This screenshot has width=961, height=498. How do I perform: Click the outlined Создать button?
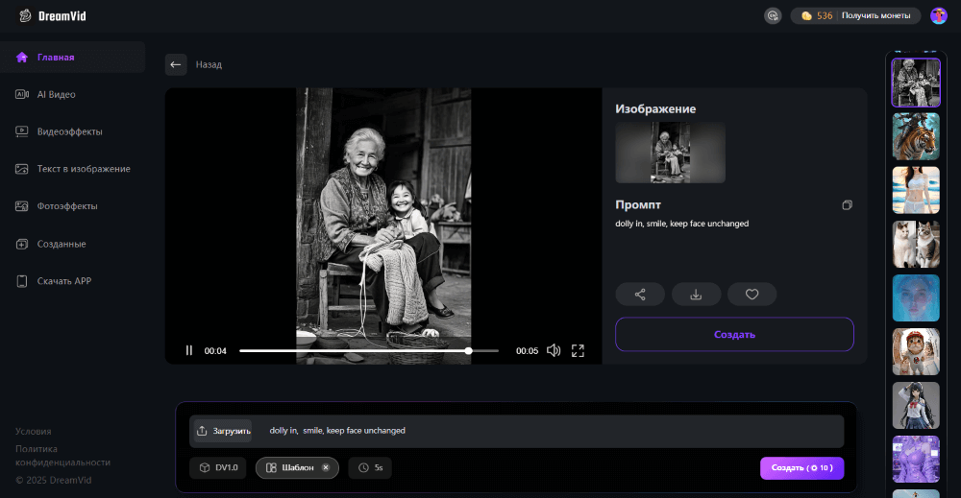[734, 334]
